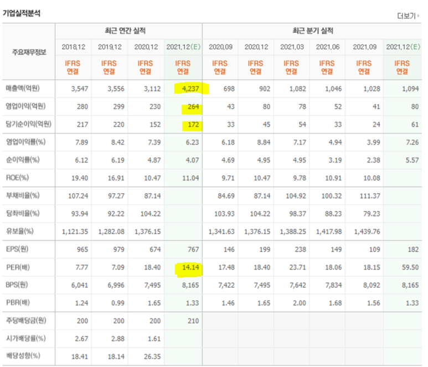Select the 부채비율(%) row label
This screenshot has width=428, height=367.
tap(23, 195)
